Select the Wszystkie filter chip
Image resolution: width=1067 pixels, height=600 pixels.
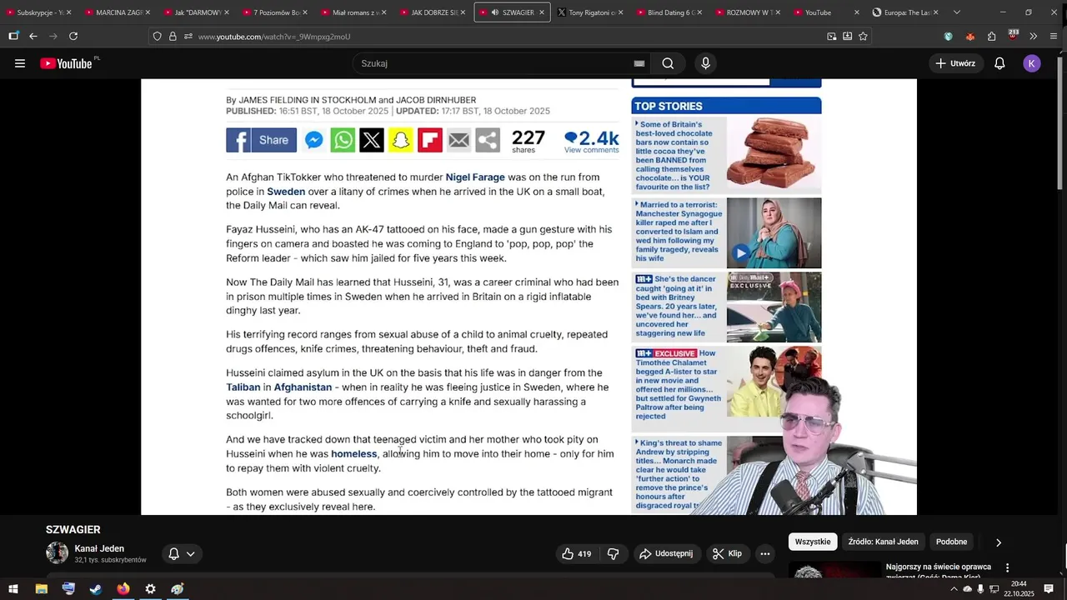pyautogui.click(x=813, y=542)
